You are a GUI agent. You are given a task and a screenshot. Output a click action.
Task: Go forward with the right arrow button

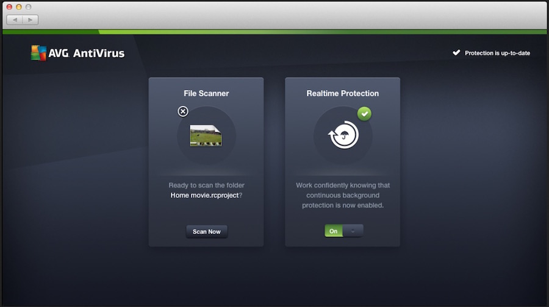(30, 20)
